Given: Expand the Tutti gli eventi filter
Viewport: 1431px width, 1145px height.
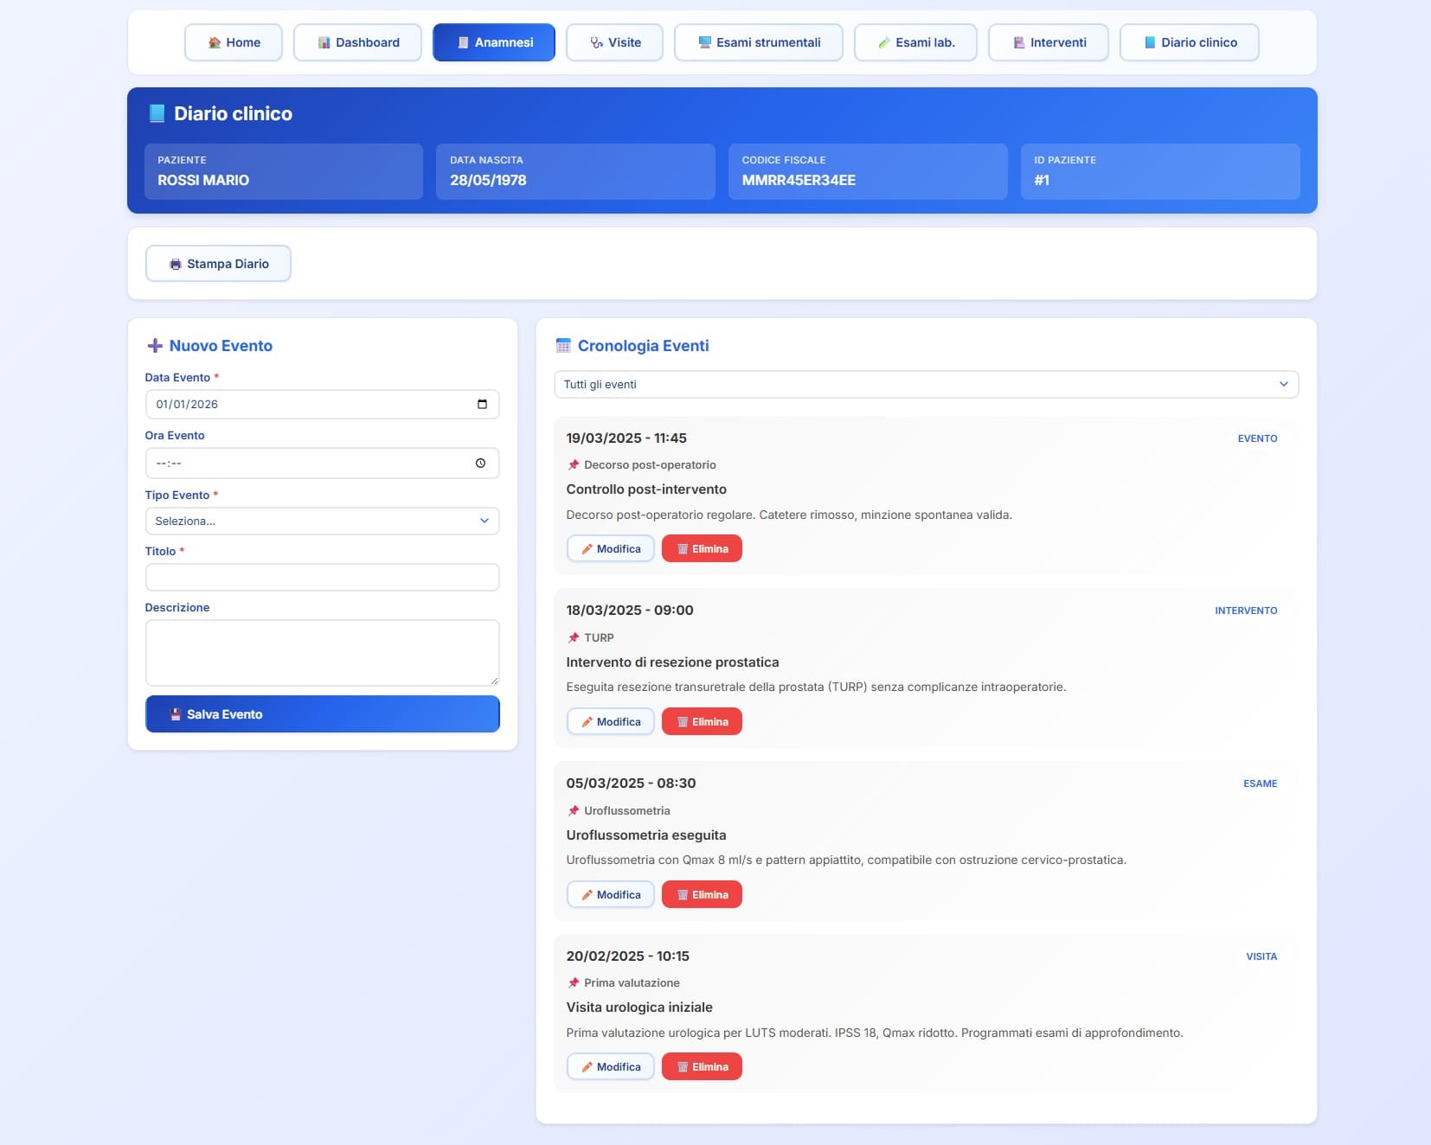Looking at the screenshot, I should [x=926, y=384].
